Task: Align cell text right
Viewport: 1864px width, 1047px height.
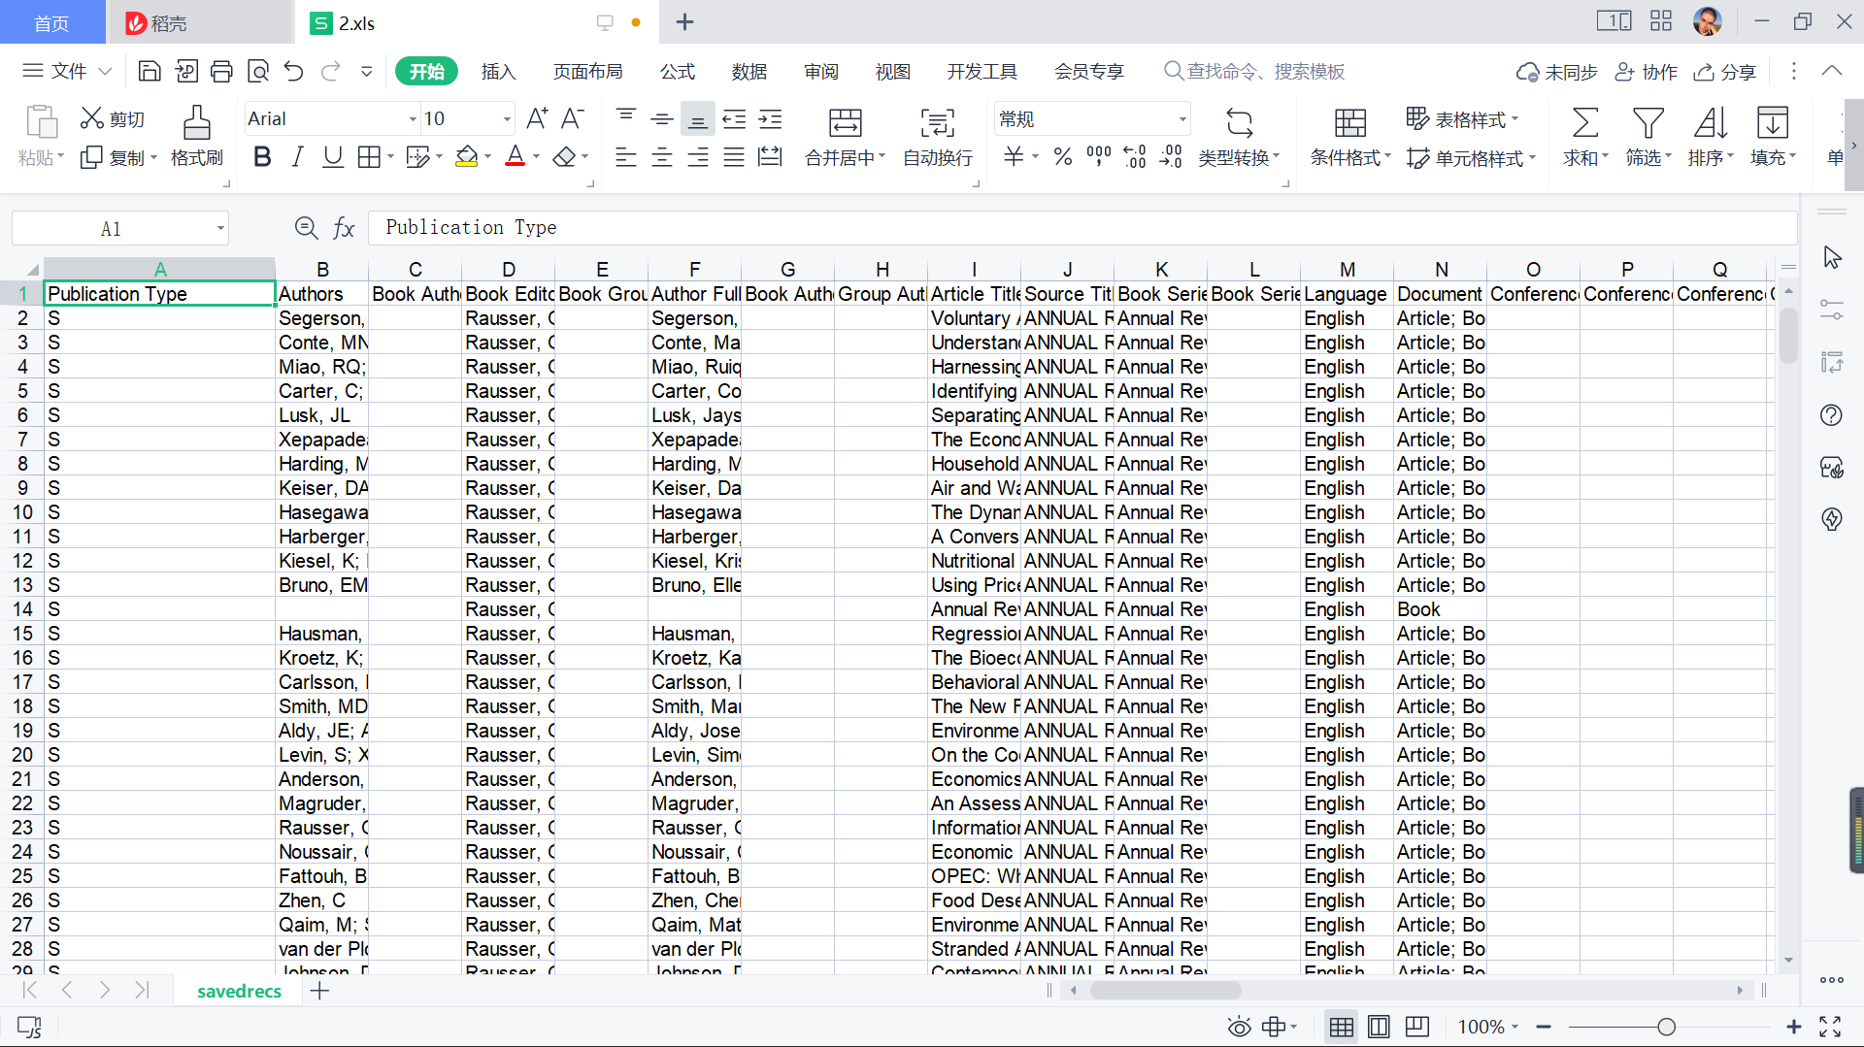Action: click(698, 156)
